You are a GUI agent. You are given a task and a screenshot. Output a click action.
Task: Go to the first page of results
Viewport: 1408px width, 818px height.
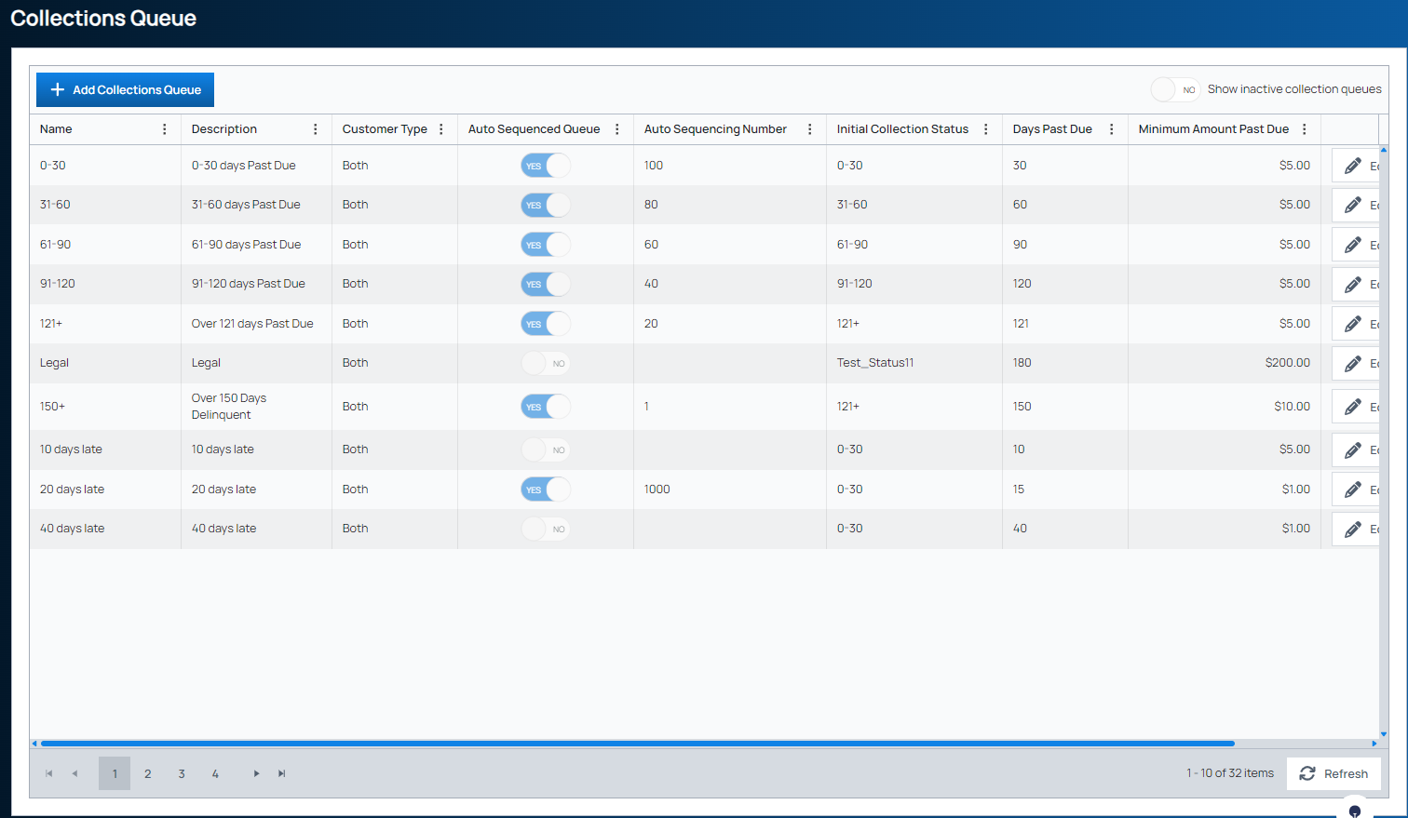[x=49, y=773]
